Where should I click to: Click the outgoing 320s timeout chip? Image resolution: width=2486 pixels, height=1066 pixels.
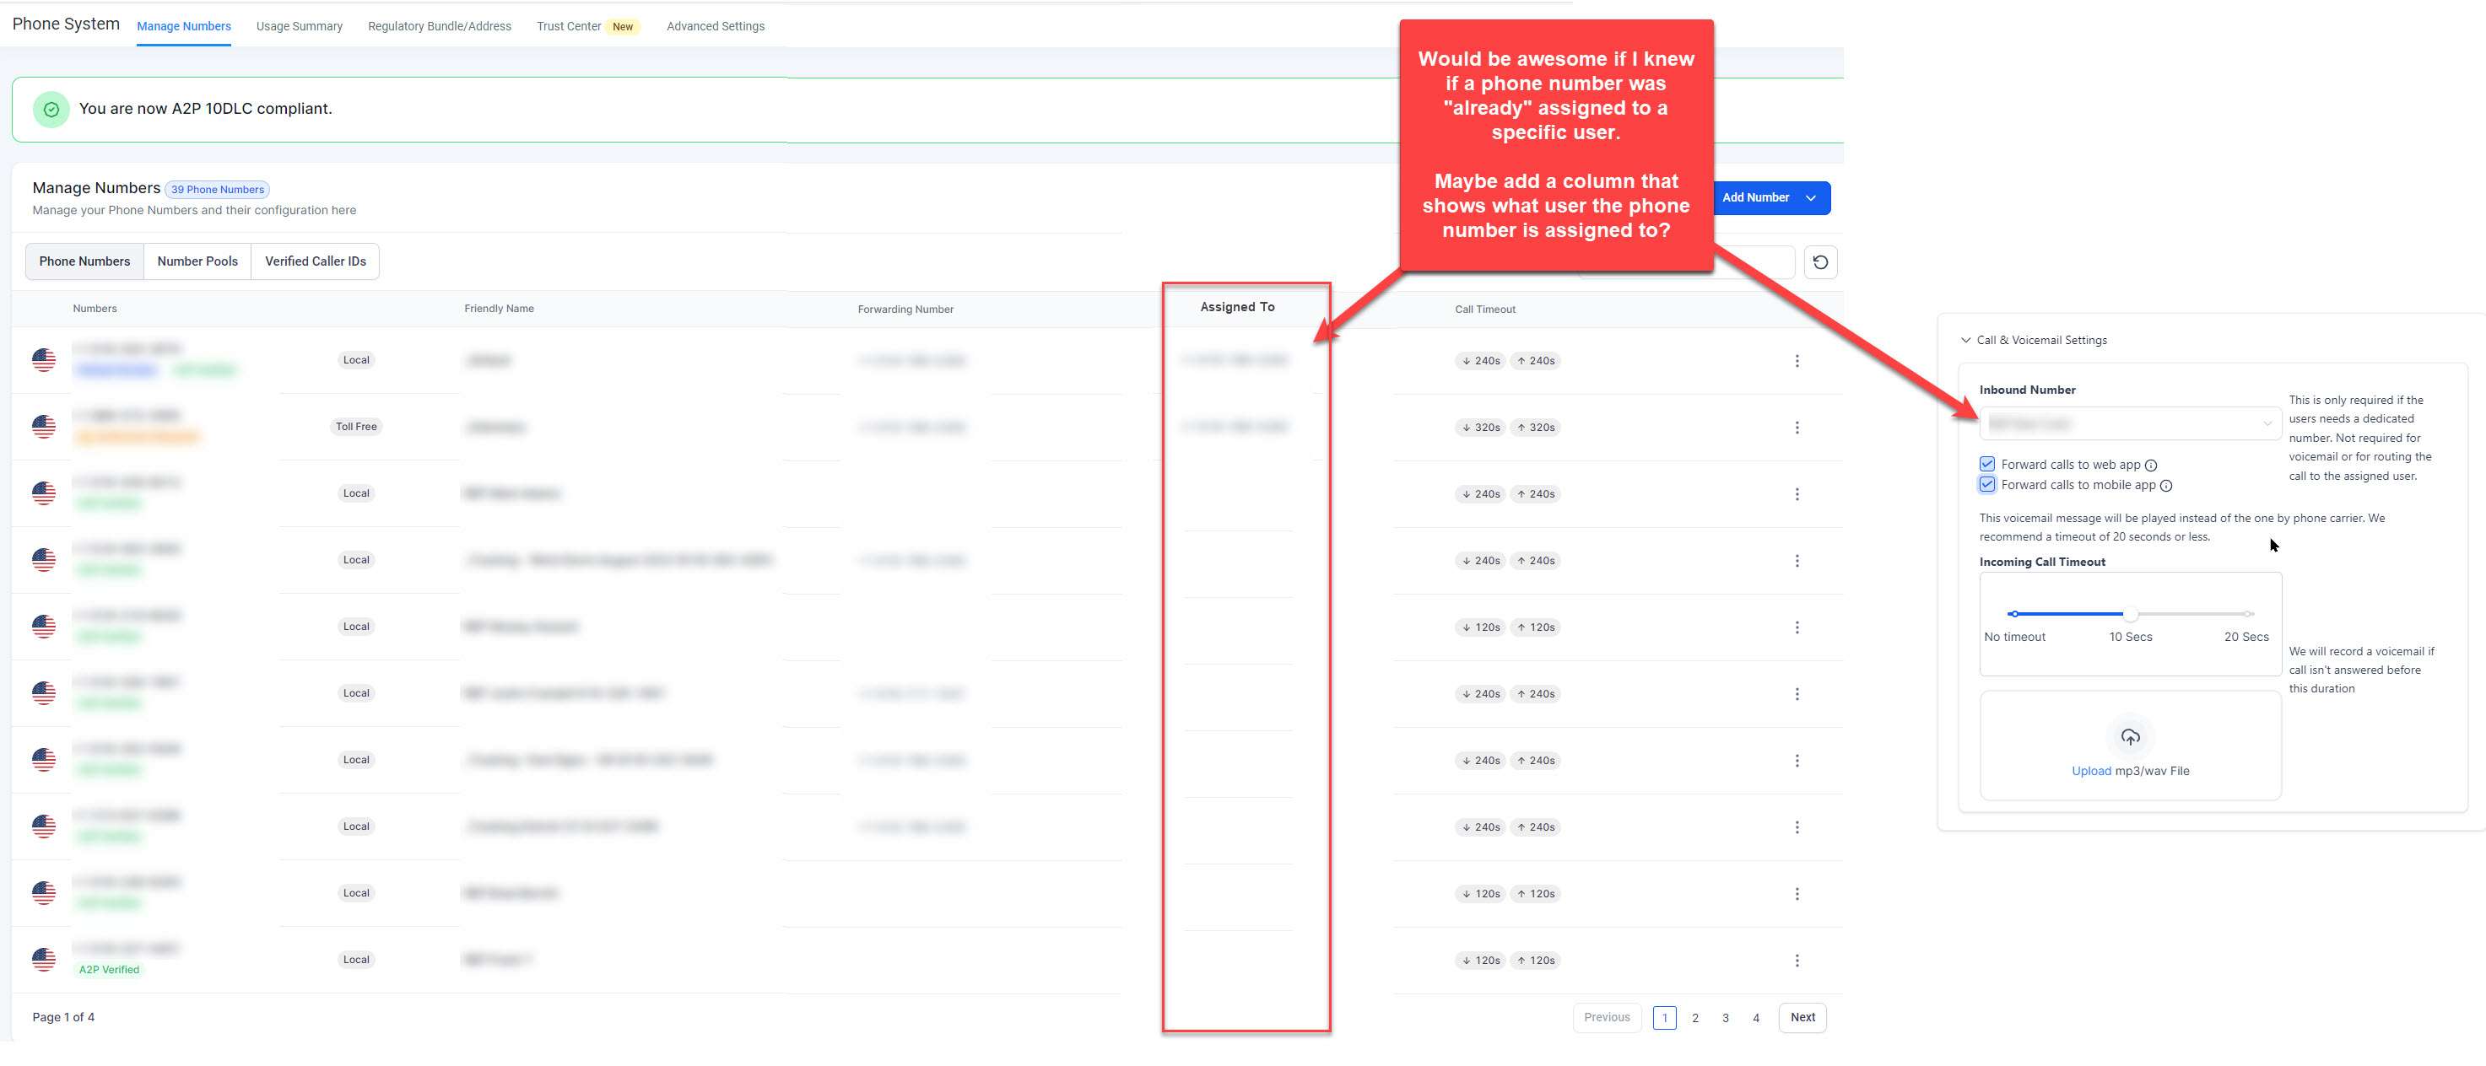point(1536,428)
